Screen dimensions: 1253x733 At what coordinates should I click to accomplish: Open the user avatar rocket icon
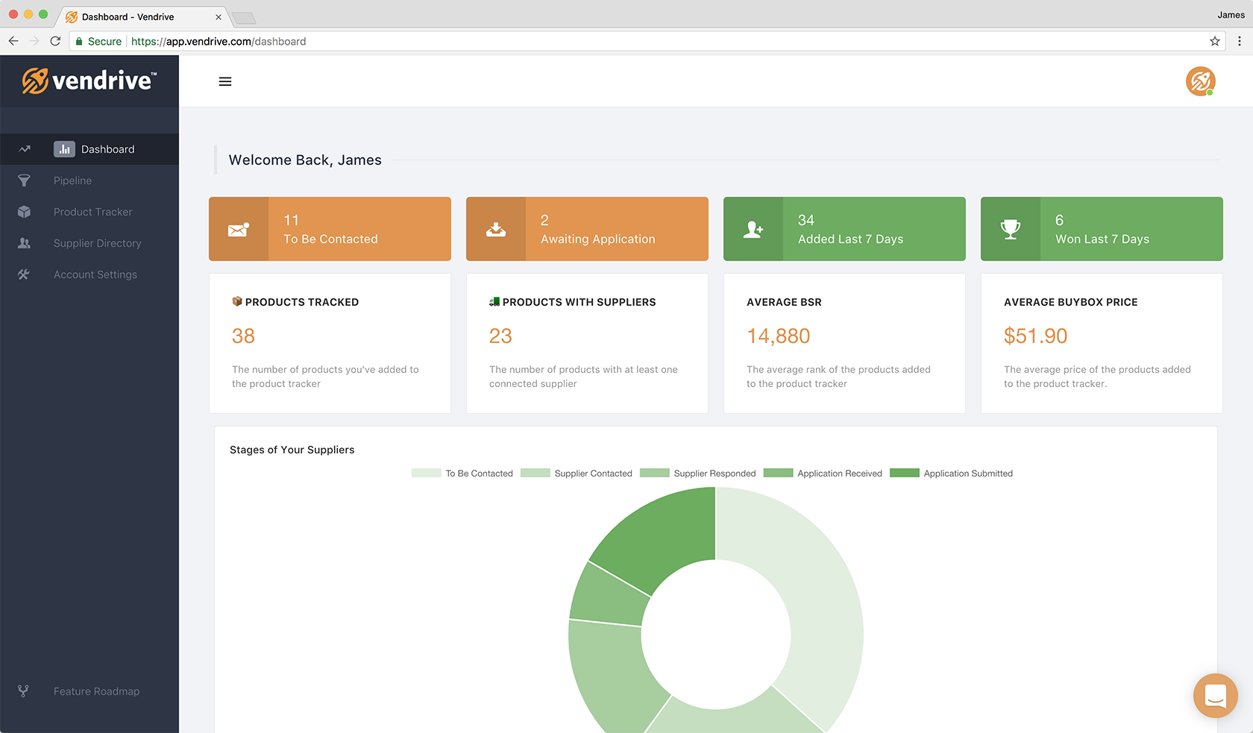pos(1200,81)
